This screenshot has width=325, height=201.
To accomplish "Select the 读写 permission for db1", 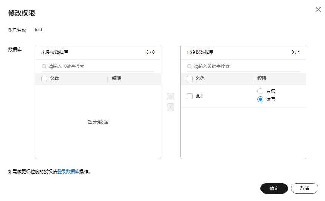I will click(x=260, y=99).
